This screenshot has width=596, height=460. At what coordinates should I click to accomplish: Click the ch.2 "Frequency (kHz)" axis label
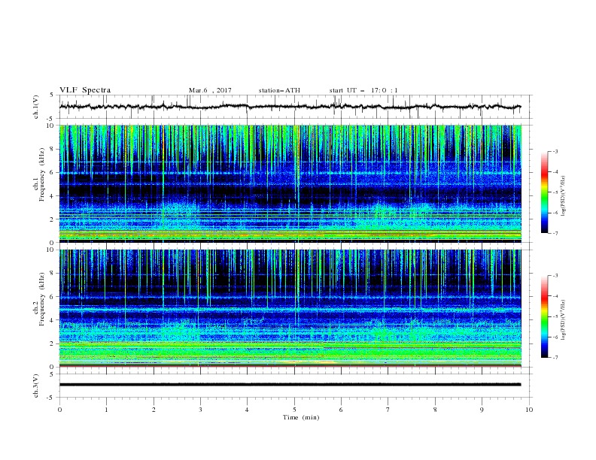(x=41, y=299)
